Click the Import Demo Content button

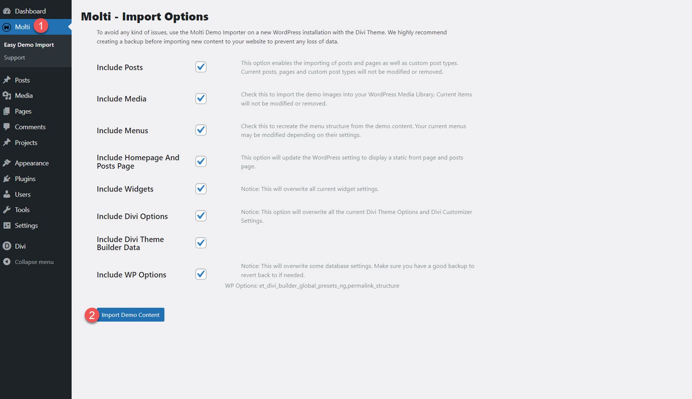point(131,314)
